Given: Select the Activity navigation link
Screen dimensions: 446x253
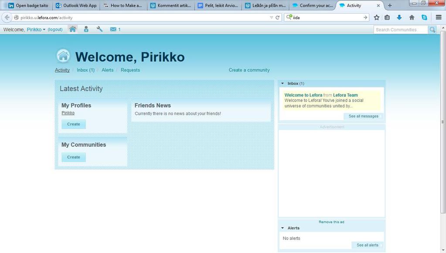Looking at the screenshot, I should coord(62,70).
